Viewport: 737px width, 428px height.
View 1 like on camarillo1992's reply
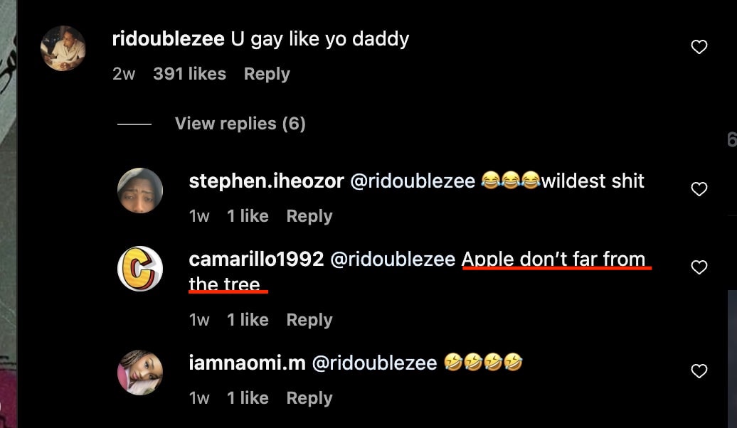click(x=248, y=320)
